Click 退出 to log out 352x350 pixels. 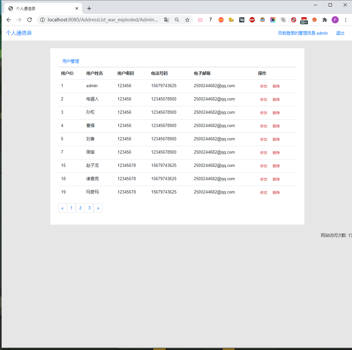[340, 33]
